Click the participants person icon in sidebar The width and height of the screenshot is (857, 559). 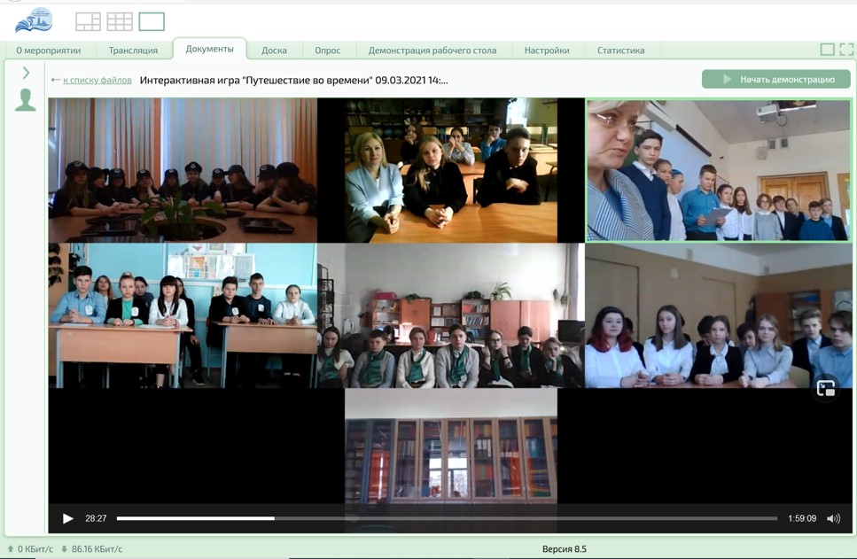click(26, 100)
